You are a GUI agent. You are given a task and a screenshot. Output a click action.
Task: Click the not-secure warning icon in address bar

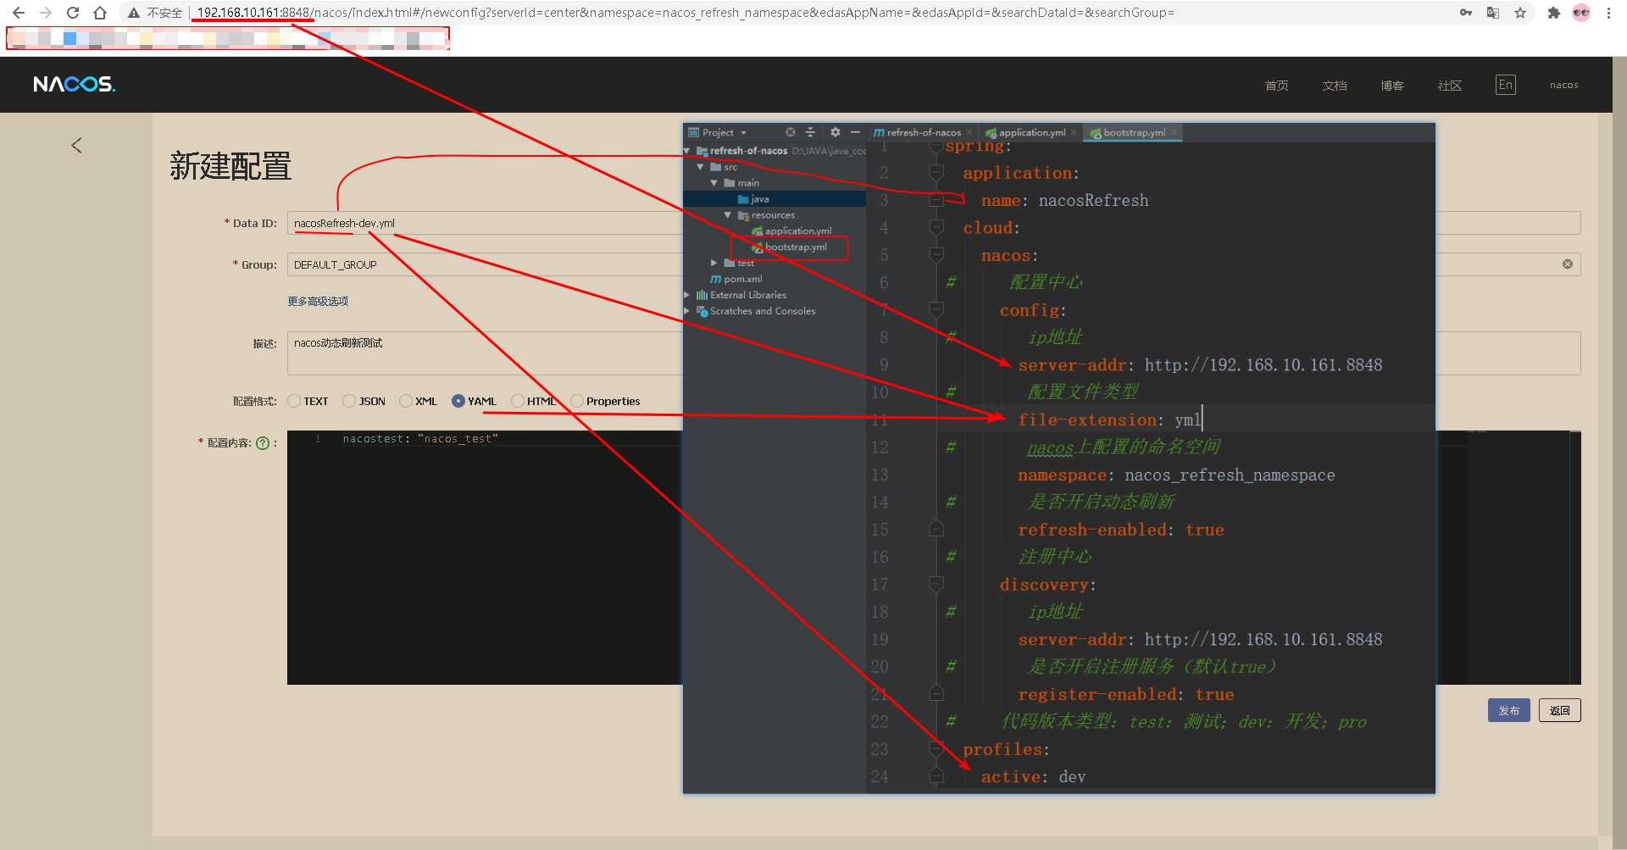pyautogui.click(x=134, y=13)
